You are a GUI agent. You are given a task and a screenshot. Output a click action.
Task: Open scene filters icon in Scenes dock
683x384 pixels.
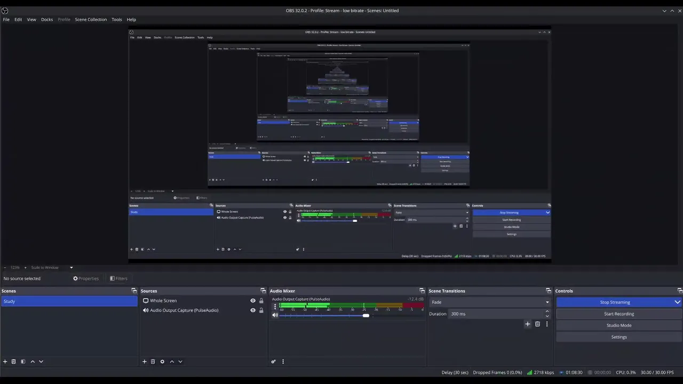[23, 362]
